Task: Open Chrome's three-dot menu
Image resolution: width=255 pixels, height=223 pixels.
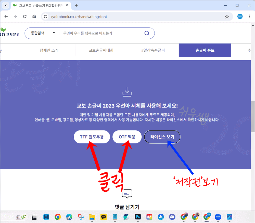Action: point(249,16)
